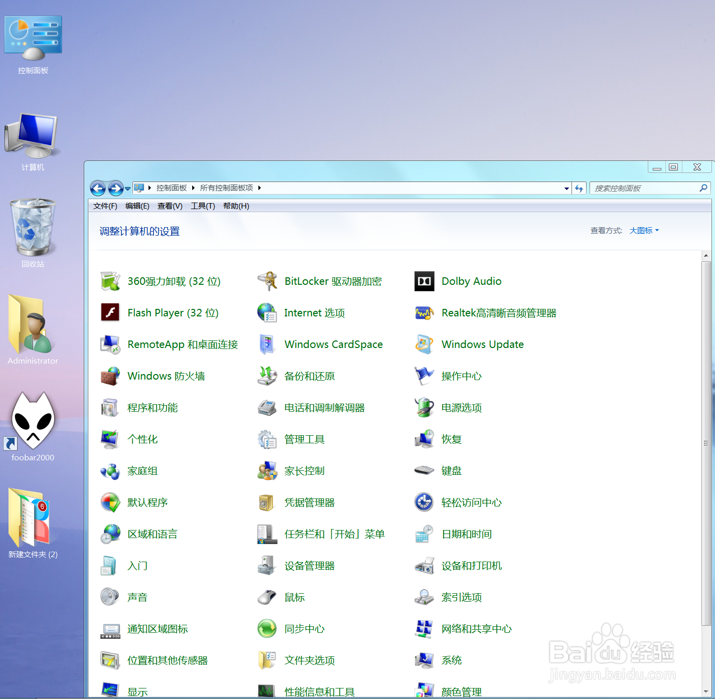Open the 编辑(E) menu

[137, 206]
